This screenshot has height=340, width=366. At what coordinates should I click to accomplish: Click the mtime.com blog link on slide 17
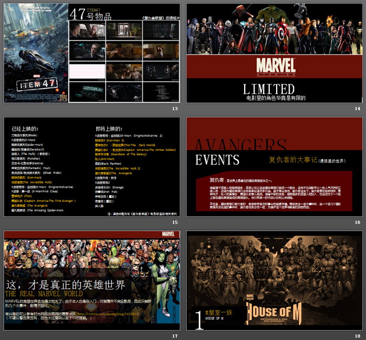[108, 314]
